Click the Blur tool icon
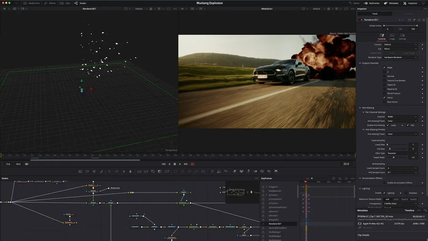428x241 pixels. [x=130, y=171]
